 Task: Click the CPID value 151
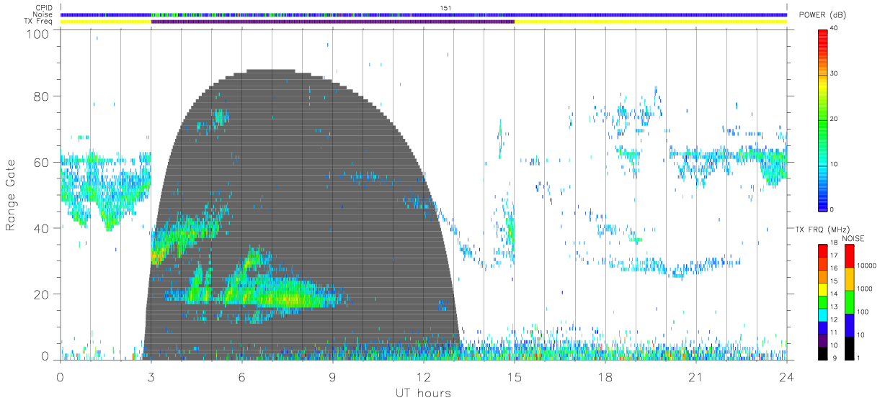coord(448,8)
